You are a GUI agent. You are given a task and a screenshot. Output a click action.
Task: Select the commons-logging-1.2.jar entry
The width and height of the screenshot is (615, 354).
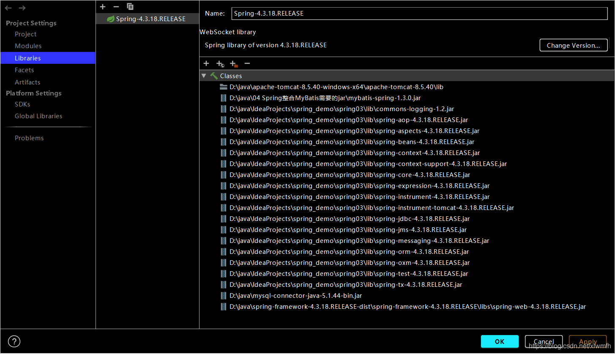[342, 109]
